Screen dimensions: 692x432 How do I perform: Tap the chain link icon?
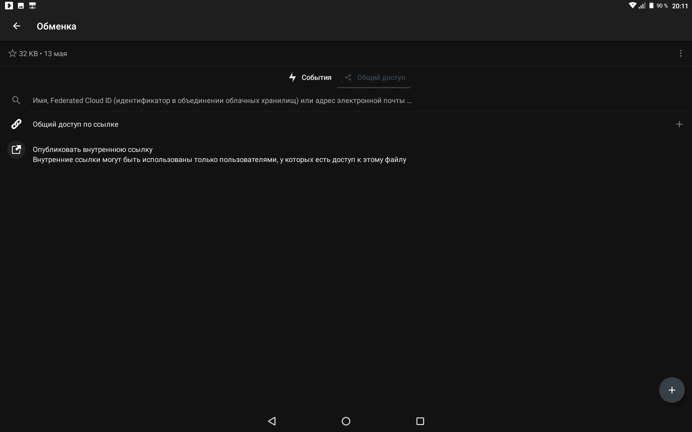[x=16, y=124]
